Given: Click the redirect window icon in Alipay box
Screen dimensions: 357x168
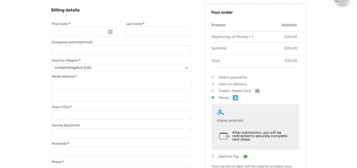Looking at the screenshot, I should tap(224, 136).
